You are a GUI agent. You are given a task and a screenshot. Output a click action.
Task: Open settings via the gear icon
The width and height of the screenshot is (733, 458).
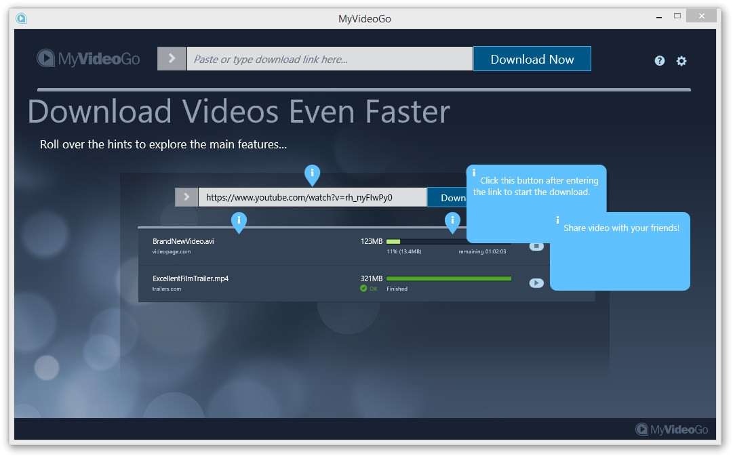coord(681,61)
